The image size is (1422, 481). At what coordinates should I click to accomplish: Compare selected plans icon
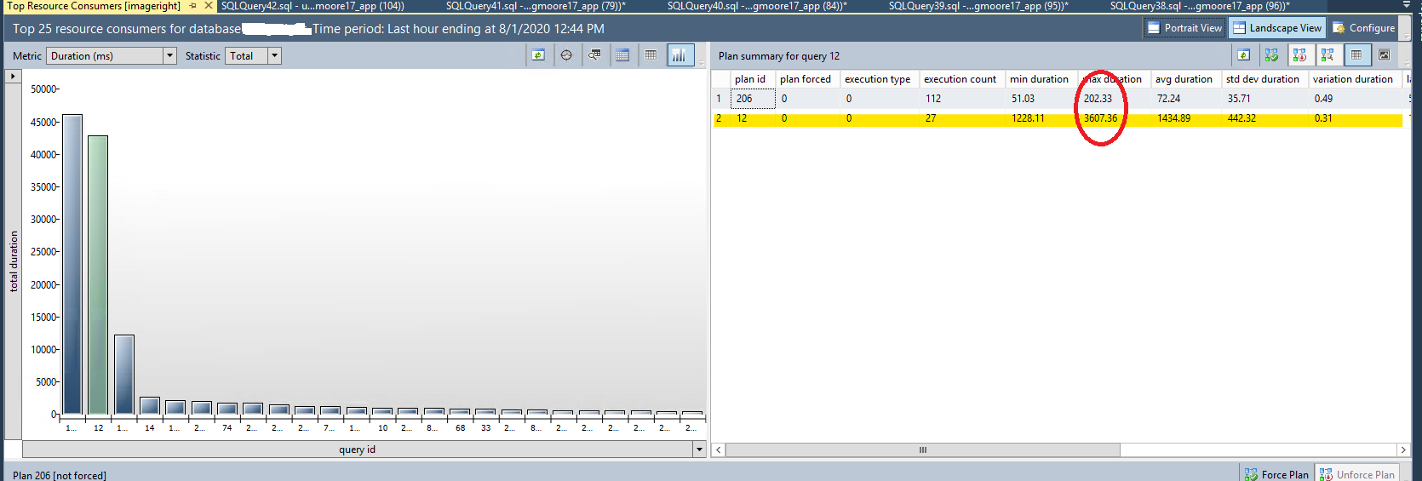click(1327, 55)
